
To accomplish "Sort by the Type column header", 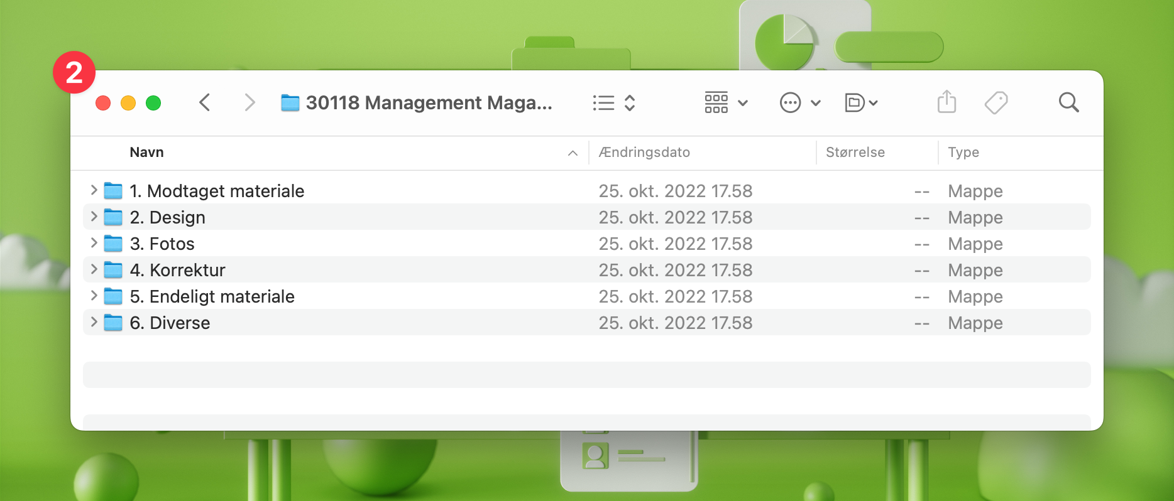I will pyautogui.click(x=963, y=153).
